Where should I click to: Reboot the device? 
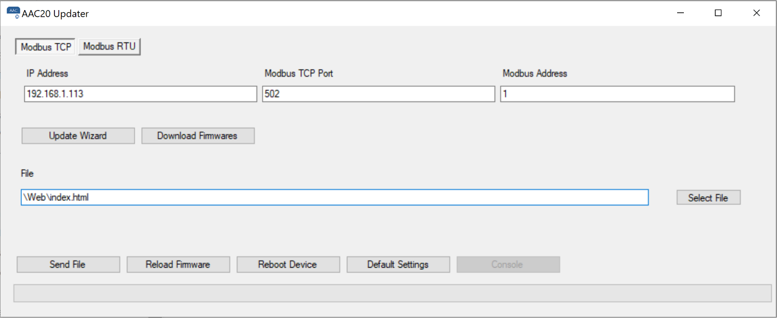tap(288, 265)
